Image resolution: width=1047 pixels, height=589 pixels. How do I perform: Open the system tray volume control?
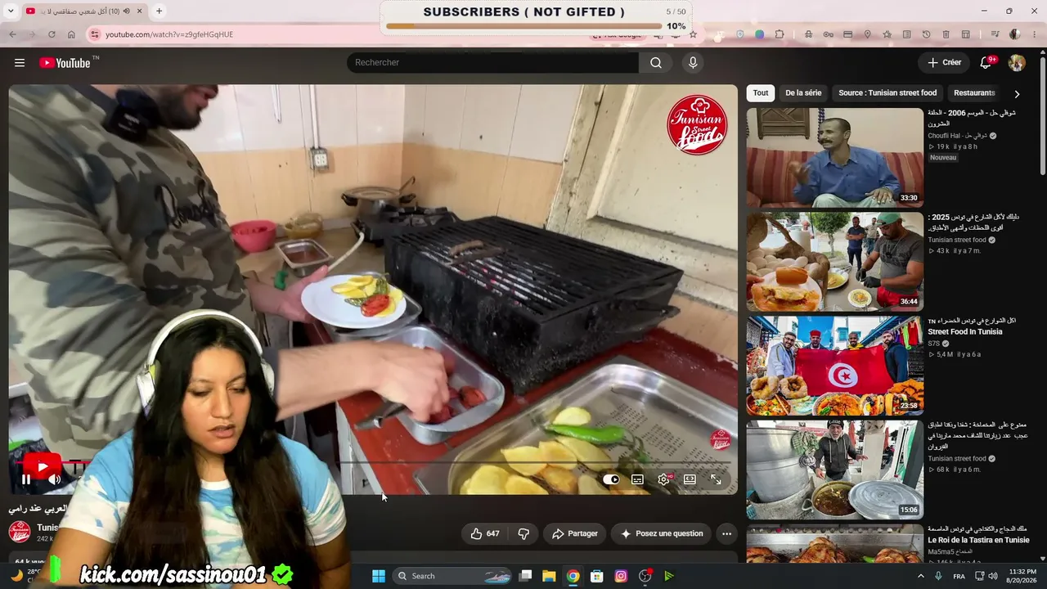(993, 576)
